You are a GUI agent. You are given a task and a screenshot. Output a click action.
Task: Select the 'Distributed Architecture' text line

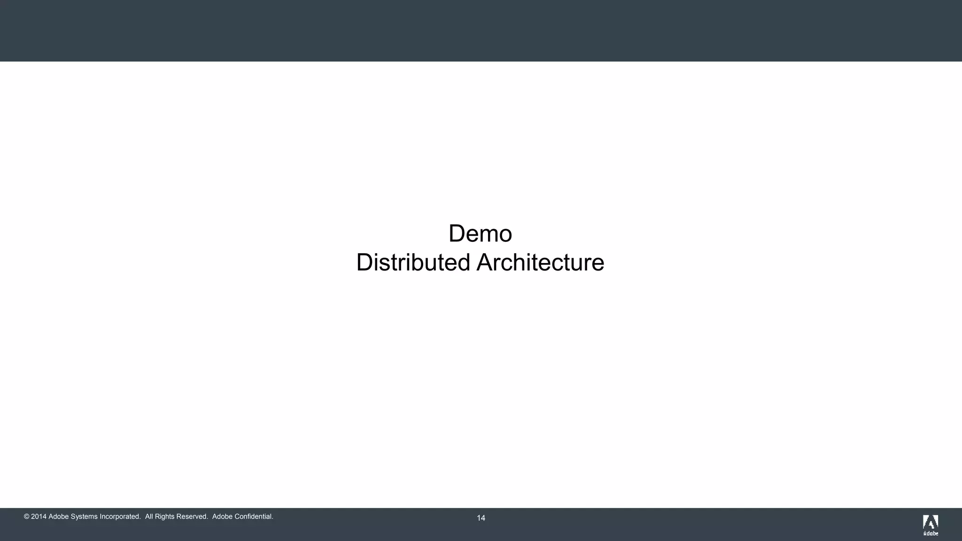(x=480, y=262)
